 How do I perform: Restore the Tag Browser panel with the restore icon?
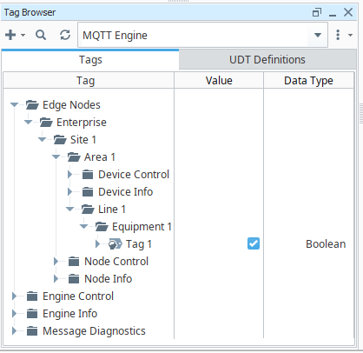(317, 13)
